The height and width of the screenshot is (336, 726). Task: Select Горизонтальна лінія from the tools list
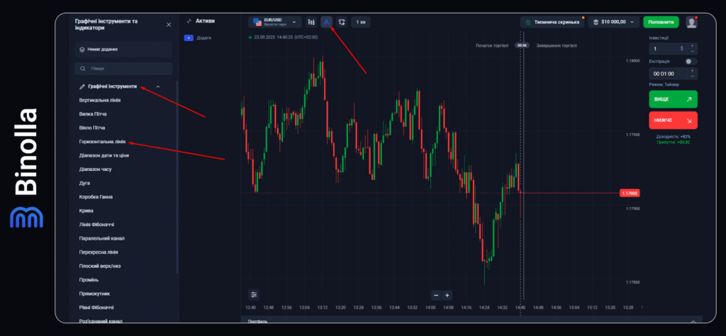coord(103,141)
